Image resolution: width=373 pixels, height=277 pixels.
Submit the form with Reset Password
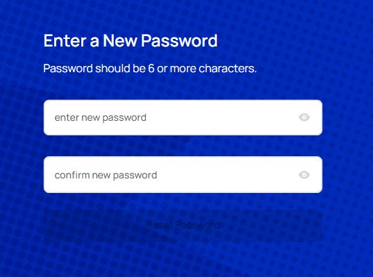coord(183,225)
